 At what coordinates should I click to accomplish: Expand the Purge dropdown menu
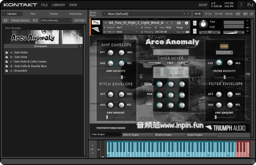[x=182, y=28]
